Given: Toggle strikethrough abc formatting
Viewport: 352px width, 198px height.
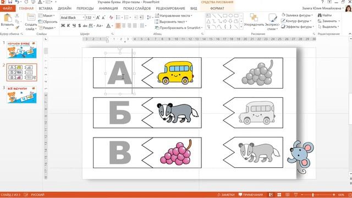Looking at the screenshot, I should tap(85, 26).
